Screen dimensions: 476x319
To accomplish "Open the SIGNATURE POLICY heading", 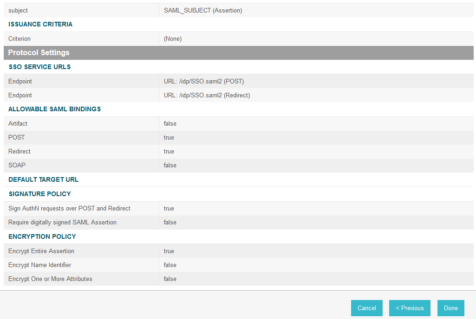I will tap(40, 194).
